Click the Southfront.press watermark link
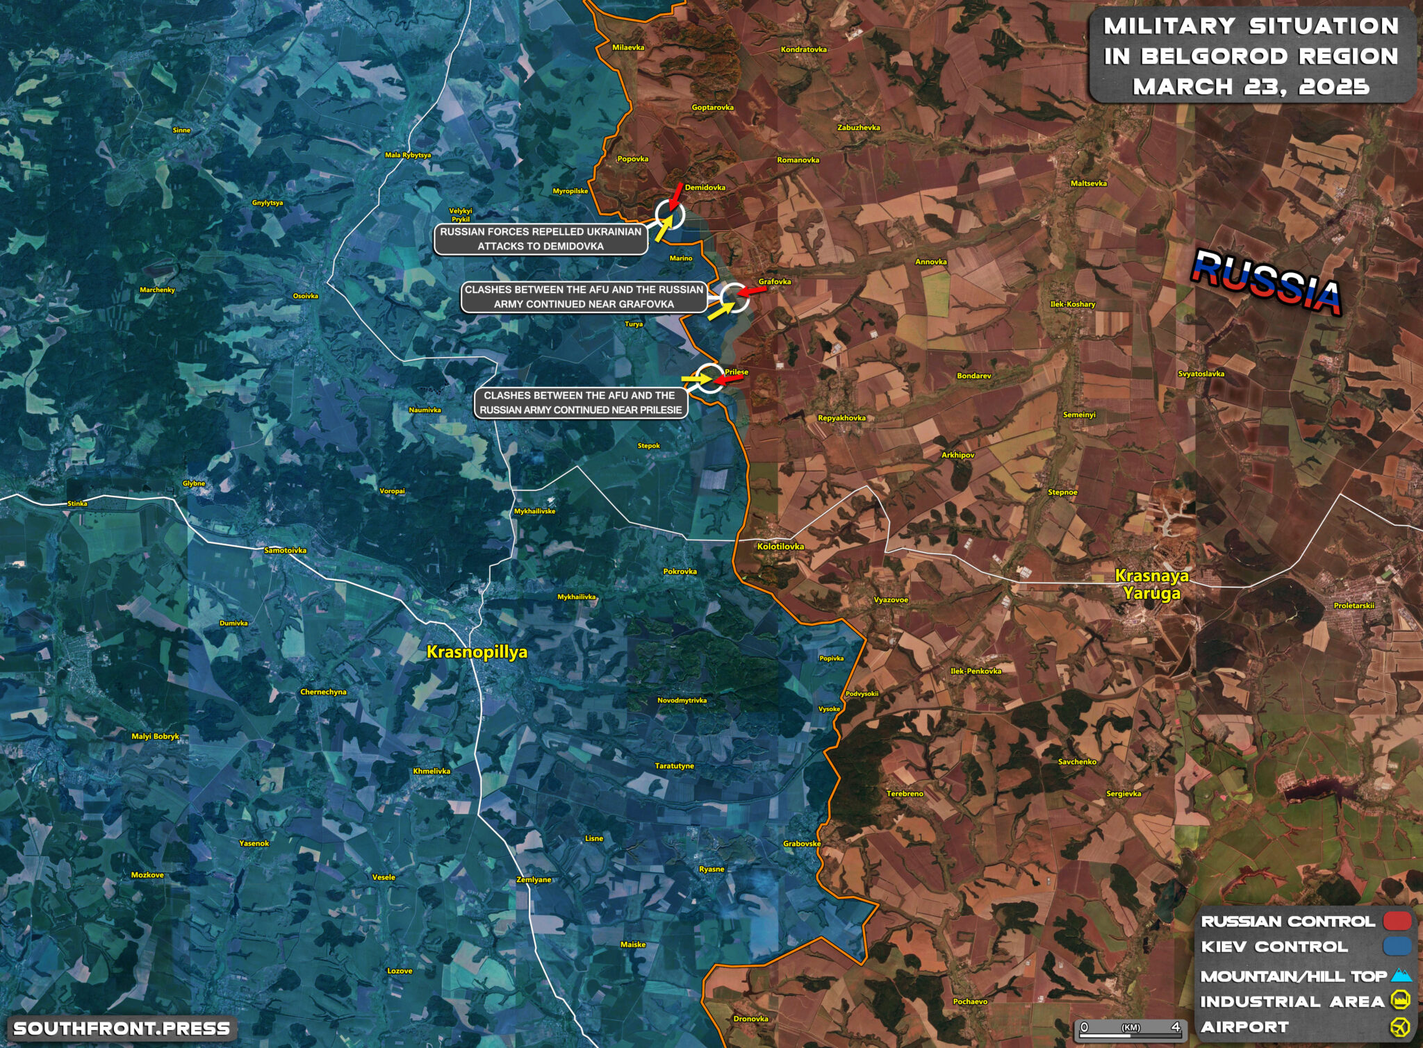The image size is (1423, 1048). click(x=122, y=1028)
